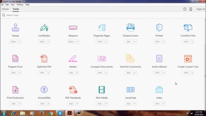This screenshot has height=116, width=206.
Task: Open the Window menu
Action: click(x=20, y=5)
